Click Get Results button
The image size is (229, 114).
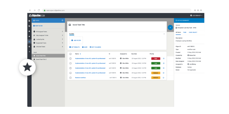(x=75, y=47)
